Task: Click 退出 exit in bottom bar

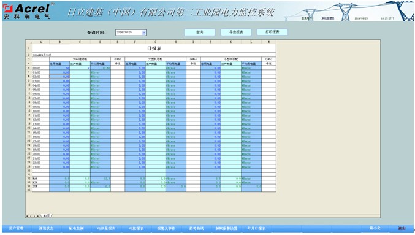Action: click(x=402, y=228)
